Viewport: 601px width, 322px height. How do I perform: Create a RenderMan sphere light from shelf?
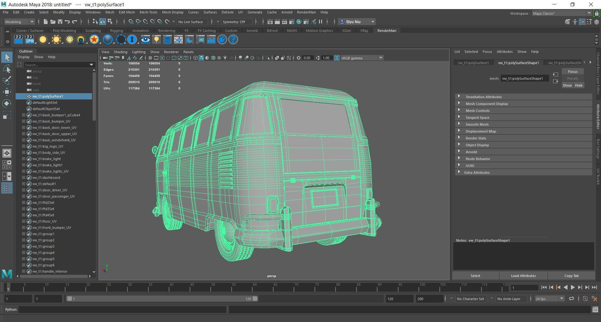click(43, 40)
